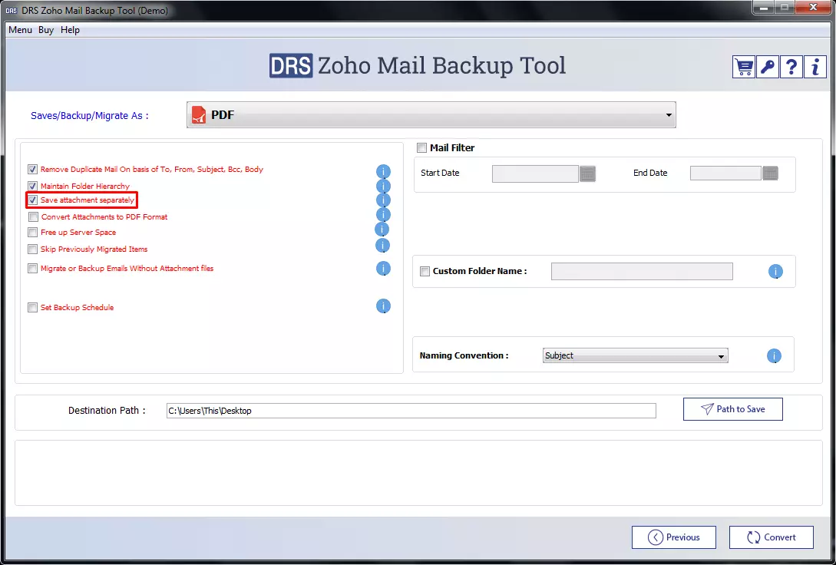The width and height of the screenshot is (836, 565).
Task: Close the DRS Zoho Mail Backup window
Action: [813, 8]
